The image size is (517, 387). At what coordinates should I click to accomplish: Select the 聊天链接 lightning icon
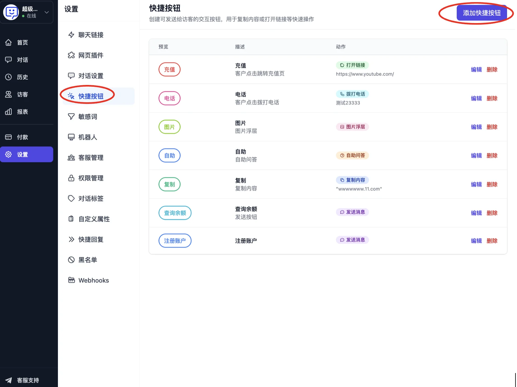(71, 35)
